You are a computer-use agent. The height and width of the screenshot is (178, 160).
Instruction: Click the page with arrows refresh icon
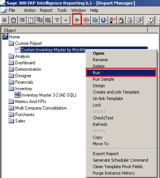[x=31, y=20]
